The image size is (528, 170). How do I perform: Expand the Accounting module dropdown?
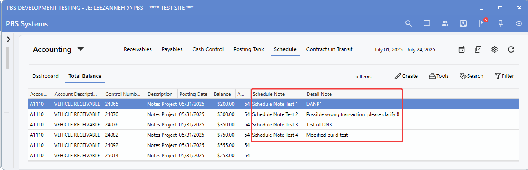[81, 49]
